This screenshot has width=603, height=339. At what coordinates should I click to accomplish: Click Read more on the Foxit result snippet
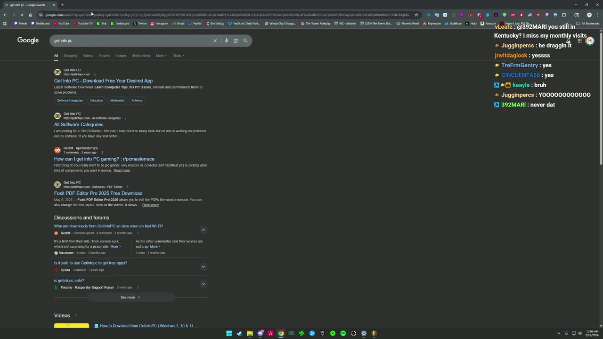pyautogui.click(x=150, y=205)
